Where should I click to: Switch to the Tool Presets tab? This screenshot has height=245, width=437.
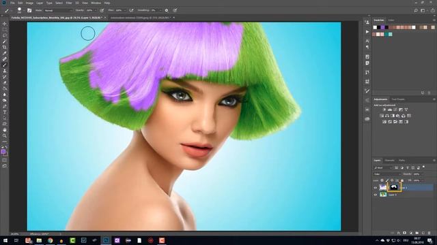click(398, 99)
